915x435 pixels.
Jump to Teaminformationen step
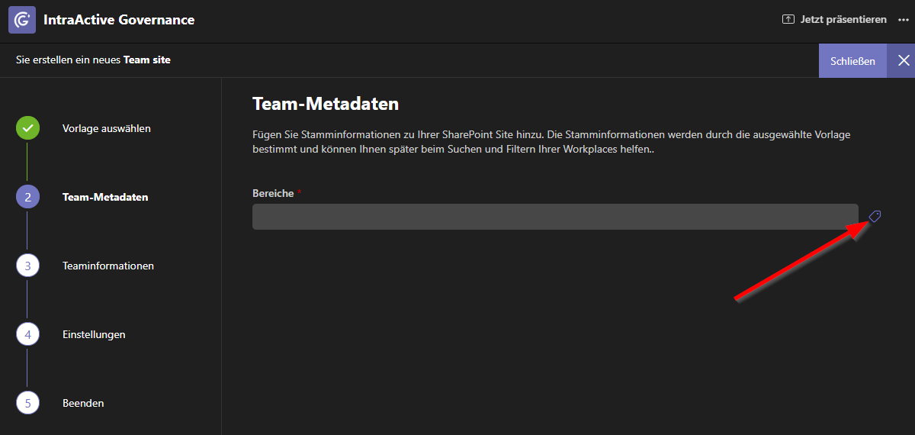108,266
